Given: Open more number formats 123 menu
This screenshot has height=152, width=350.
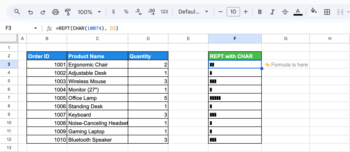Looking at the screenshot, I should 164,12.
